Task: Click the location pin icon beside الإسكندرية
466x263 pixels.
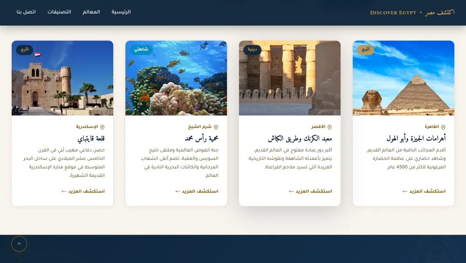Action: coord(102,127)
